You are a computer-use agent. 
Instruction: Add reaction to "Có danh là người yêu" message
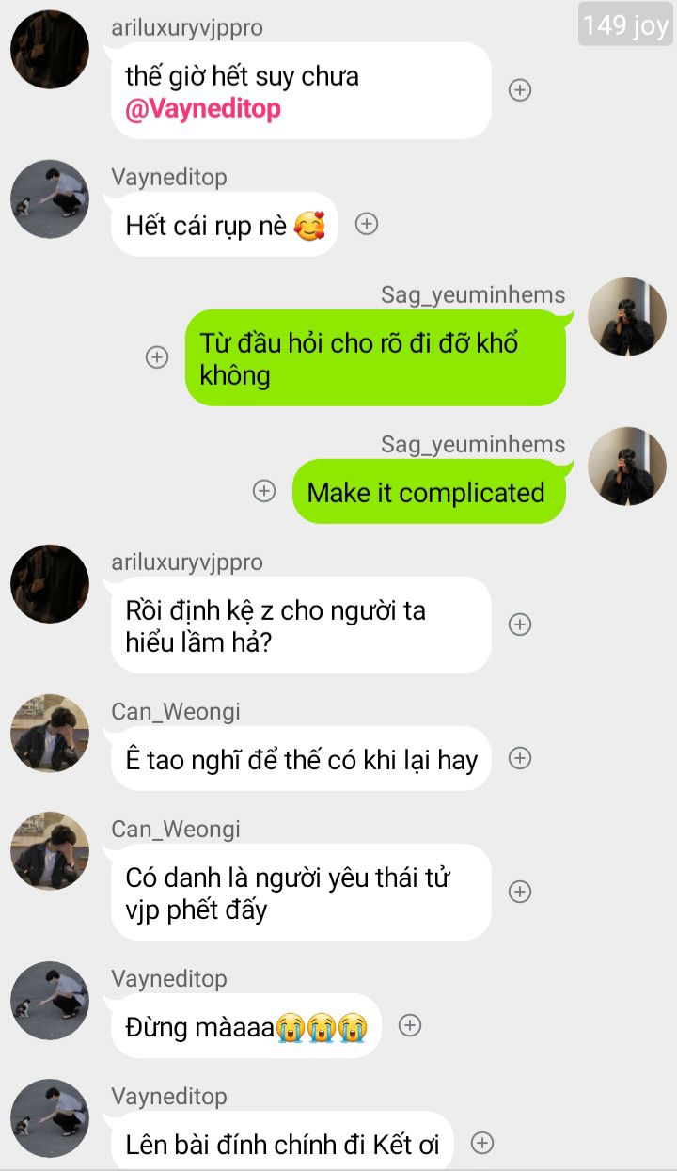[x=520, y=892]
